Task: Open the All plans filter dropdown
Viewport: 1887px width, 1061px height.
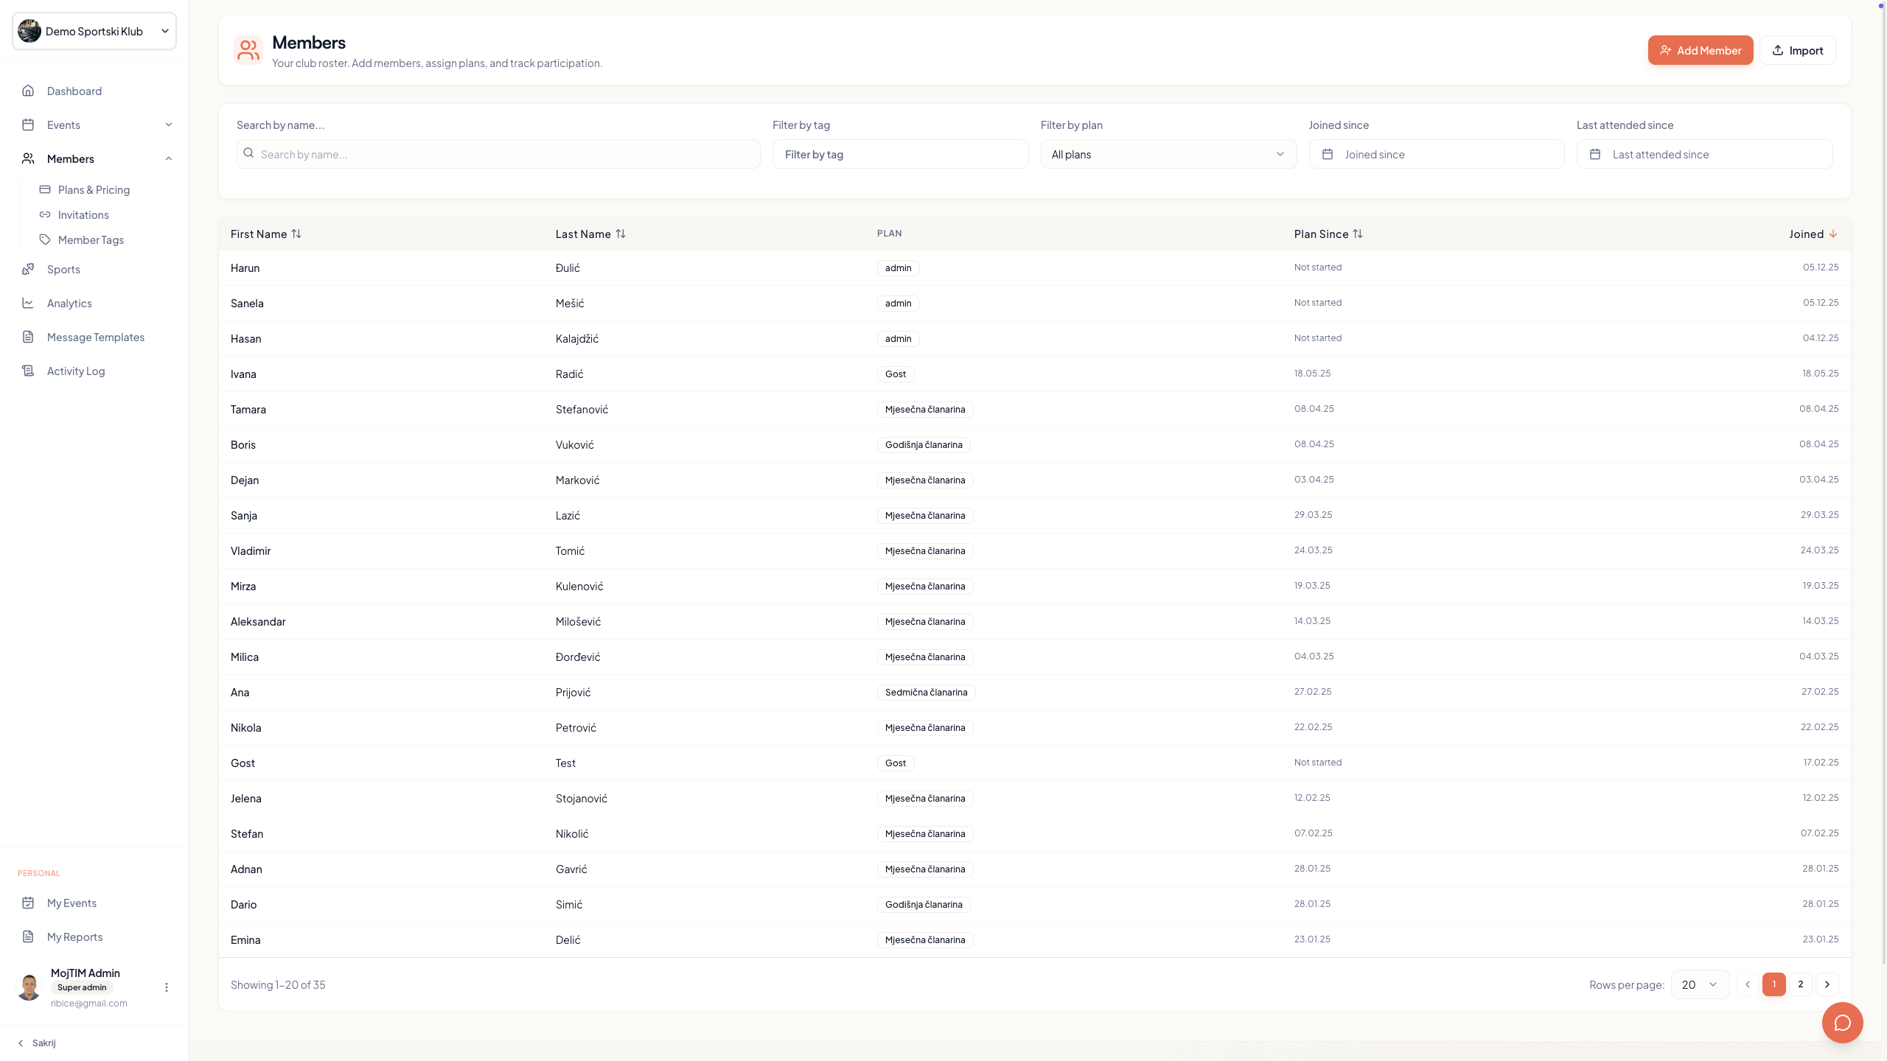Action: point(1168,154)
